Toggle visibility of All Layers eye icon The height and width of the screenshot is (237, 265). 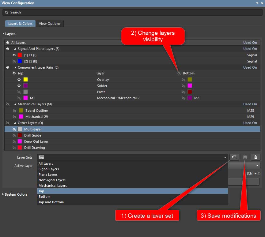pyautogui.click(x=8, y=43)
